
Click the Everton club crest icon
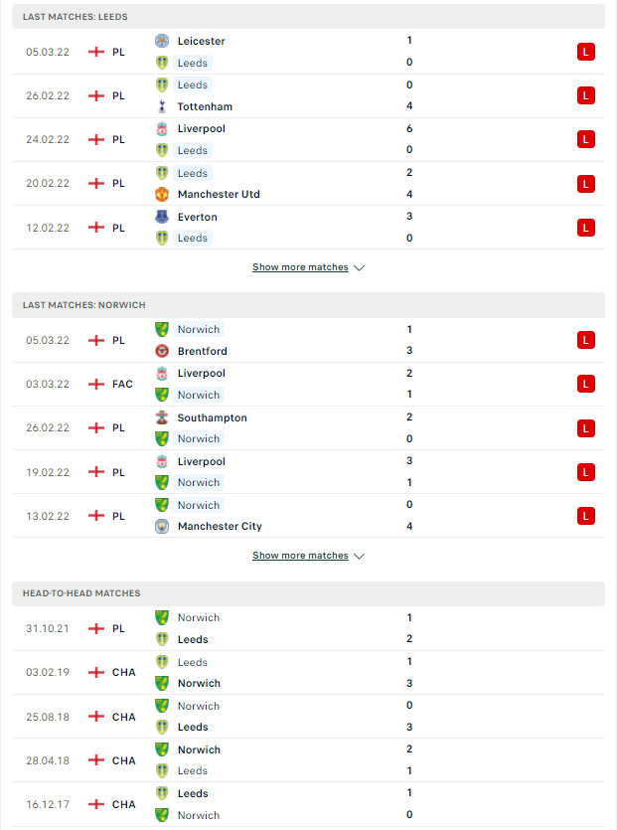point(162,217)
